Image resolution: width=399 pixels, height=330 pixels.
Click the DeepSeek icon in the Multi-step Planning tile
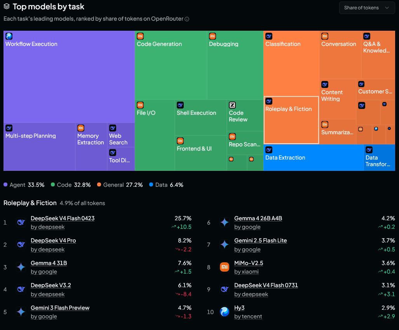coord(9,128)
